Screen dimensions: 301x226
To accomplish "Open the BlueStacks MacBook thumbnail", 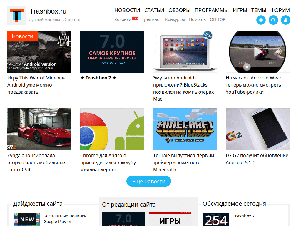I will coord(185,52).
